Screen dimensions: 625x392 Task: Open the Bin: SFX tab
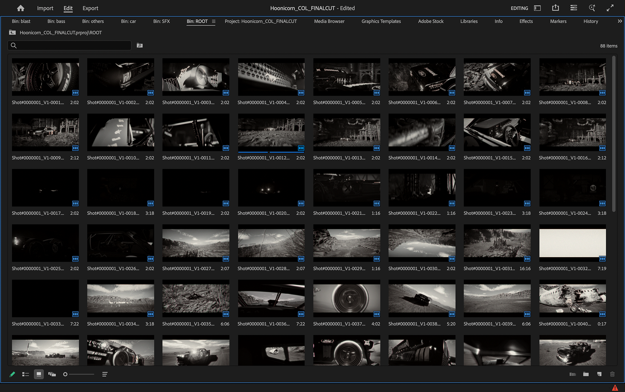[161, 21]
